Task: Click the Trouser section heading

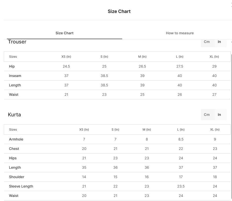Action: tap(17, 42)
